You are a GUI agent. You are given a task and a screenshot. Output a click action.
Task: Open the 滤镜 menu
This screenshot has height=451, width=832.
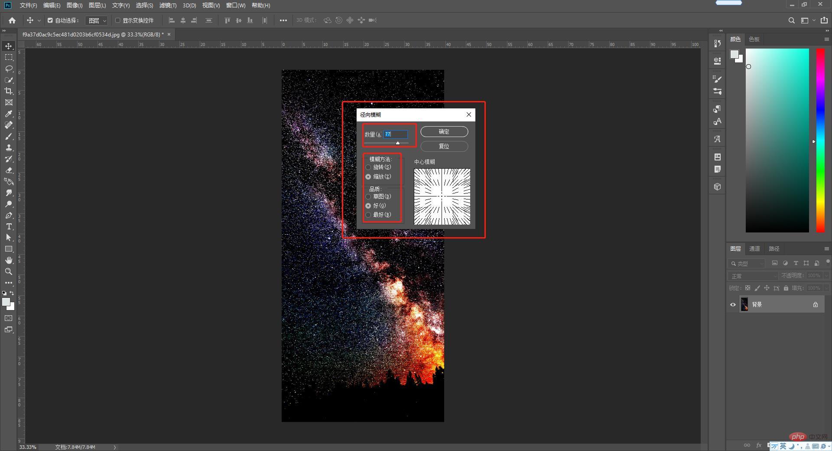[x=168, y=5]
